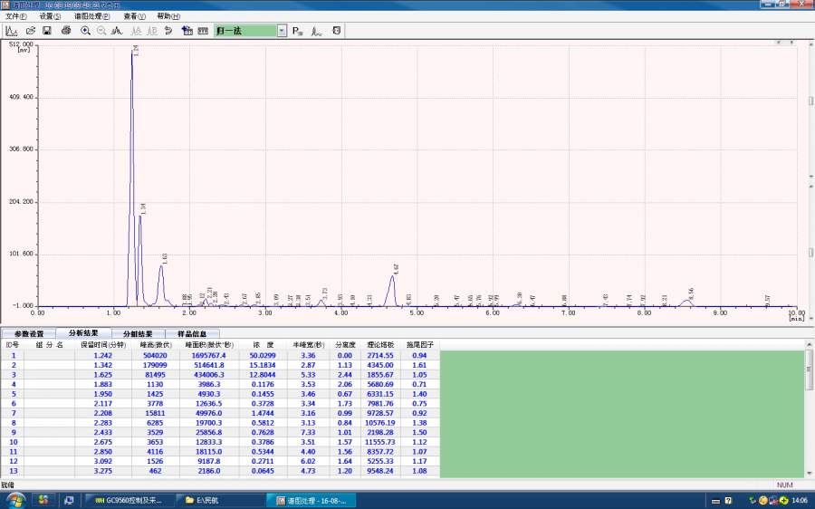The height and width of the screenshot is (509, 815).
Task: Switch to GC9560控制及采 taskbar window
Action: click(129, 500)
